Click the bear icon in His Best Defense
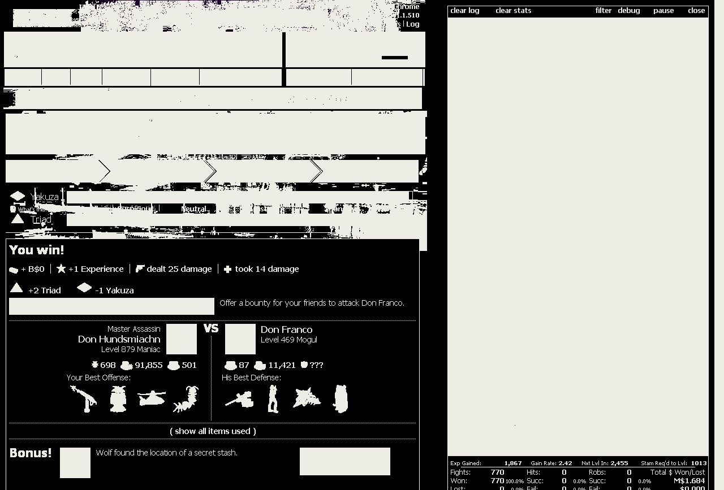Image resolution: width=724 pixels, height=490 pixels. (x=341, y=399)
